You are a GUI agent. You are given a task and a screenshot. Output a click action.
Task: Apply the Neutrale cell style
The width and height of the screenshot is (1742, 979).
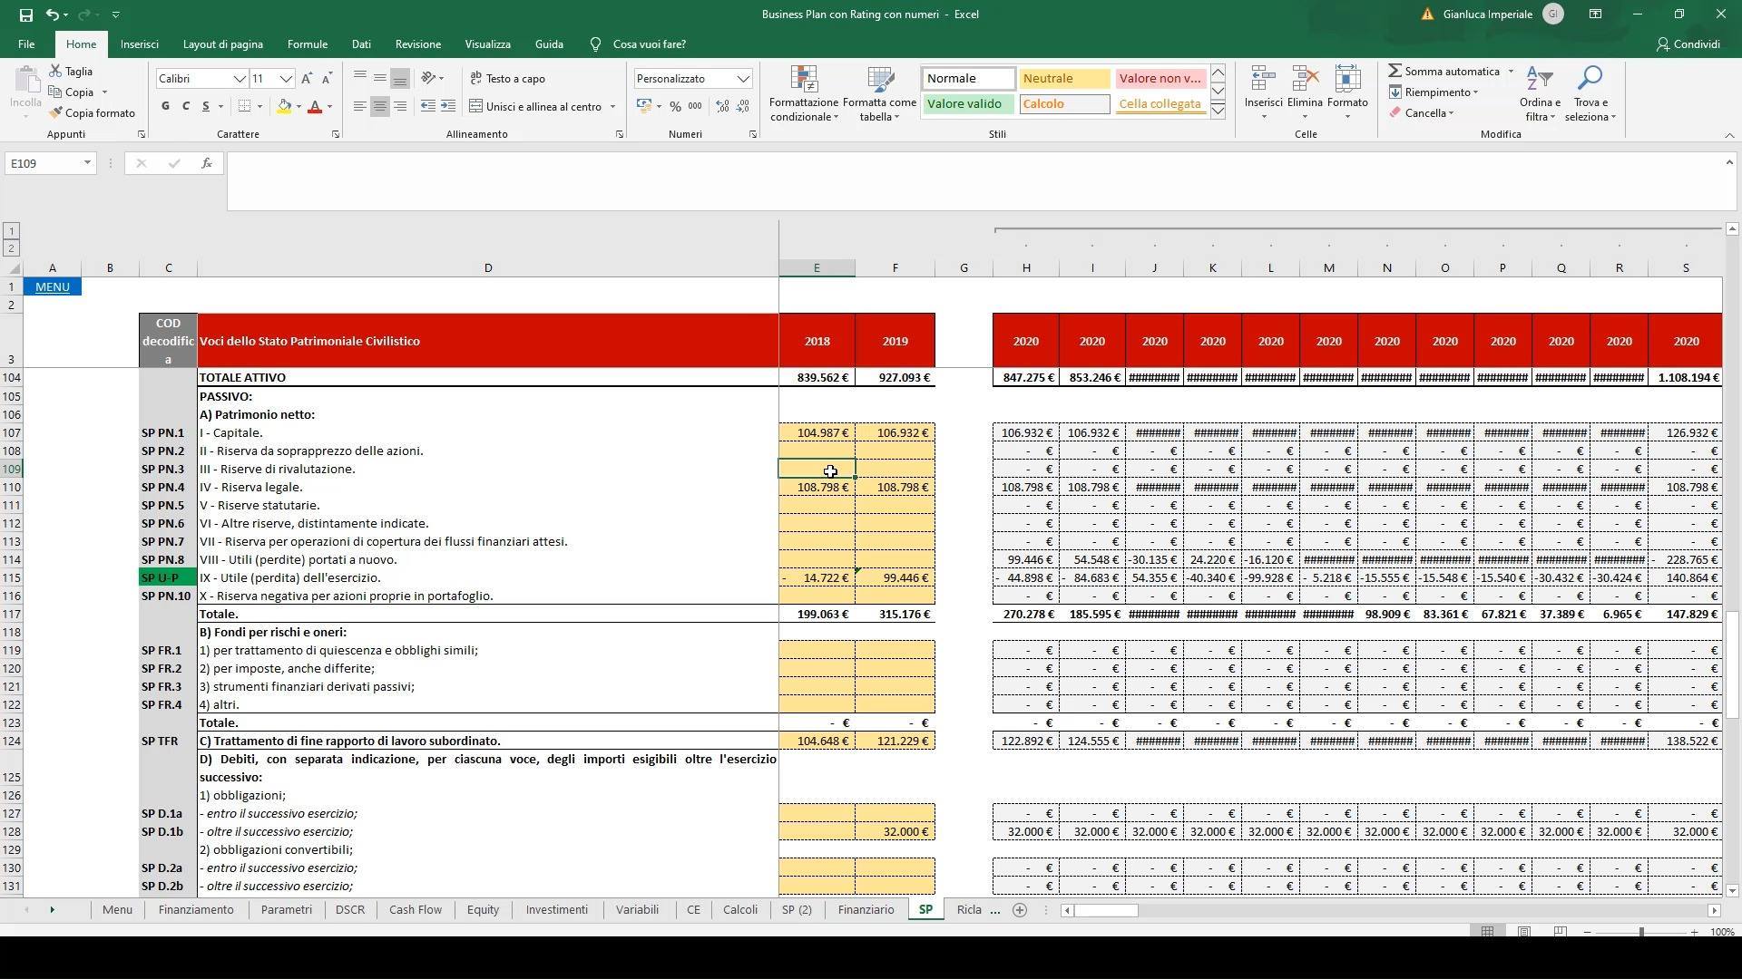pyautogui.click(x=1064, y=79)
